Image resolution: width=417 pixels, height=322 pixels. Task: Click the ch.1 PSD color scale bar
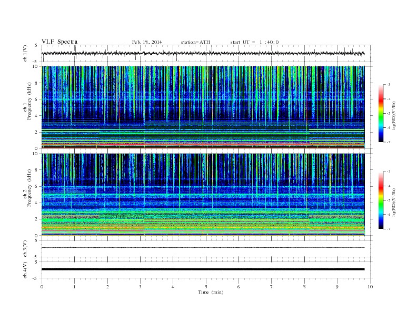point(381,113)
